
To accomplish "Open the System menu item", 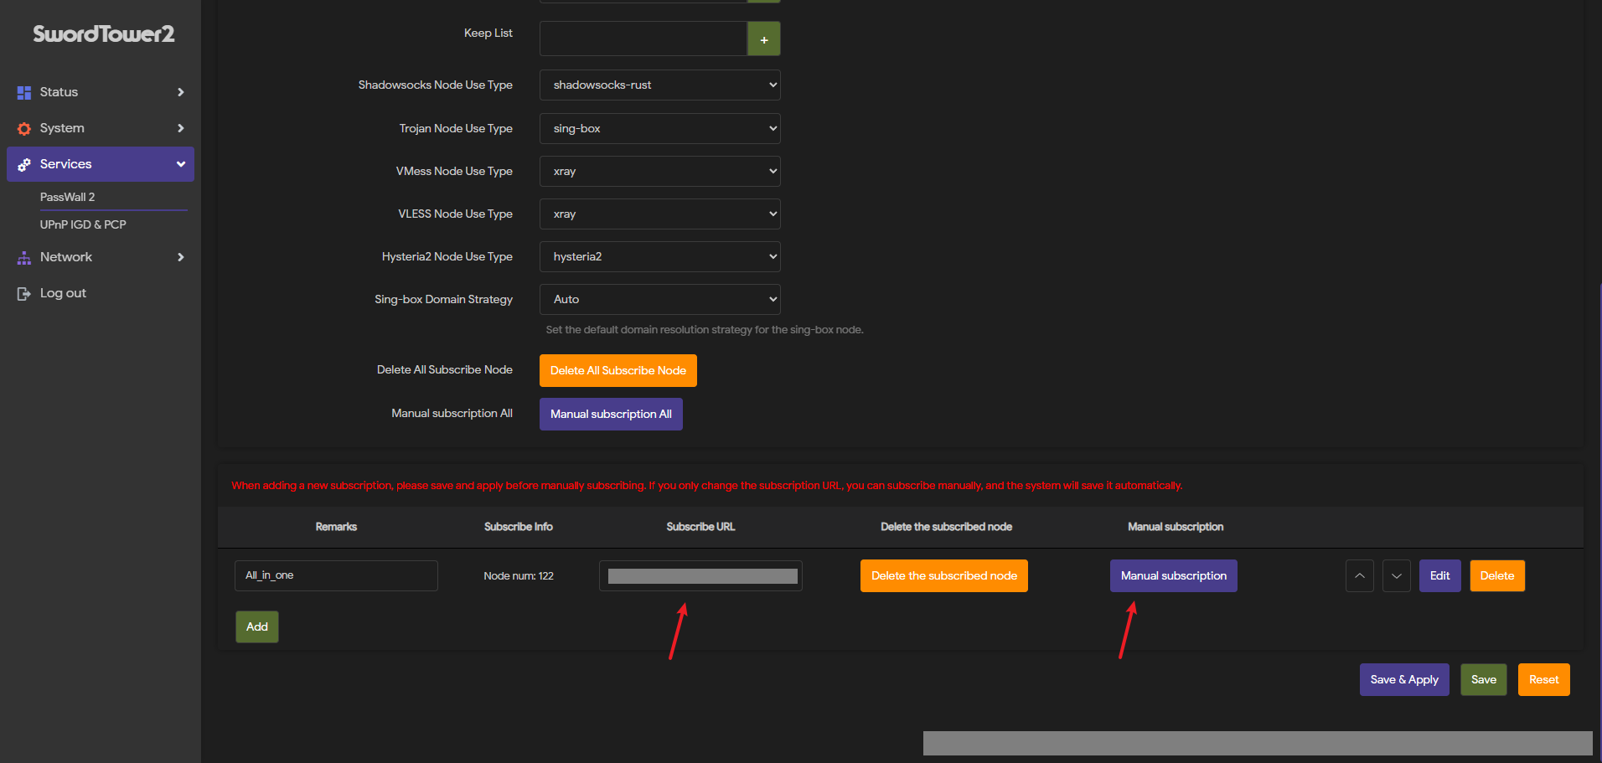I will [x=101, y=128].
